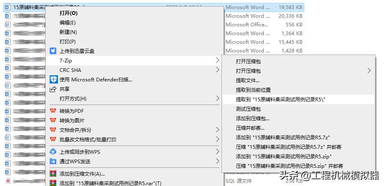The height and width of the screenshot is (186, 385).
Task: Click the WinRAR icon beside 添加到压缩文件(A)...
Action: point(53,174)
